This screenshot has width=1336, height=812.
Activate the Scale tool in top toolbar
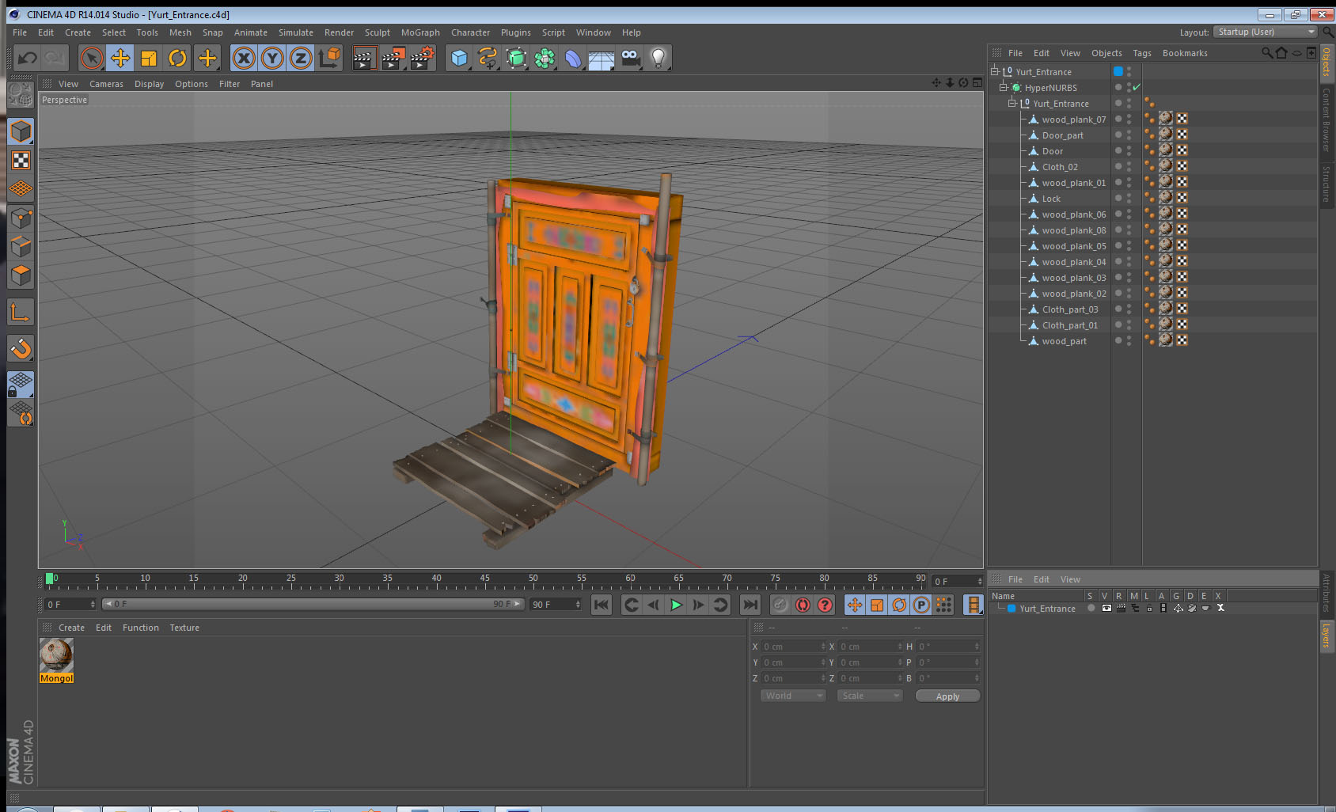point(149,58)
